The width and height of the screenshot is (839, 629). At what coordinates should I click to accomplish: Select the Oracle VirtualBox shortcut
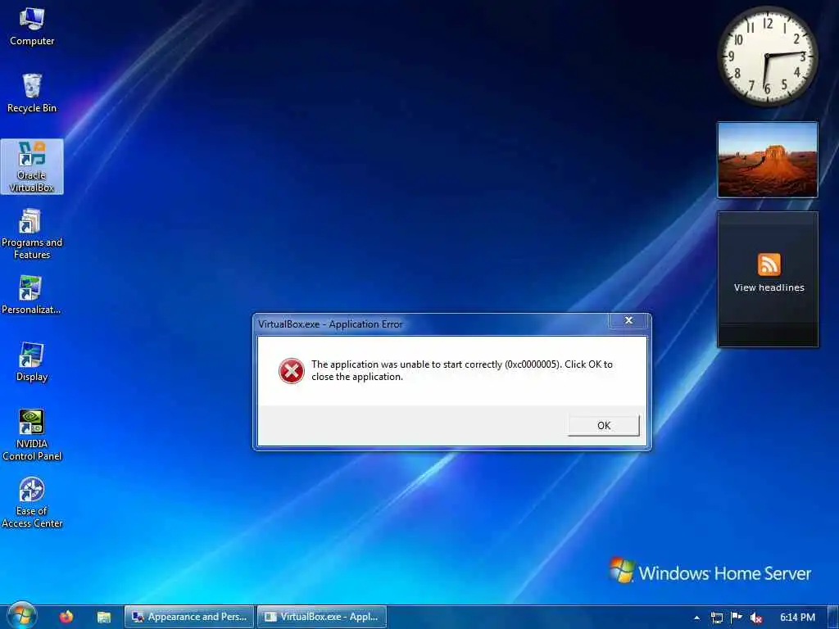(32, 166)
